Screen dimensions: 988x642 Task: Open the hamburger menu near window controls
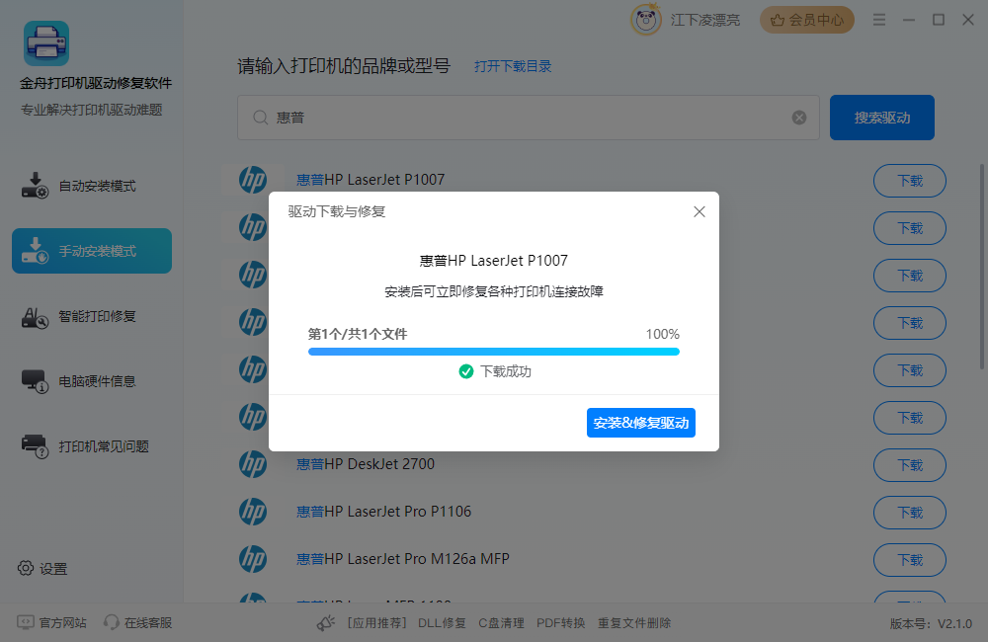coord(878,19)
